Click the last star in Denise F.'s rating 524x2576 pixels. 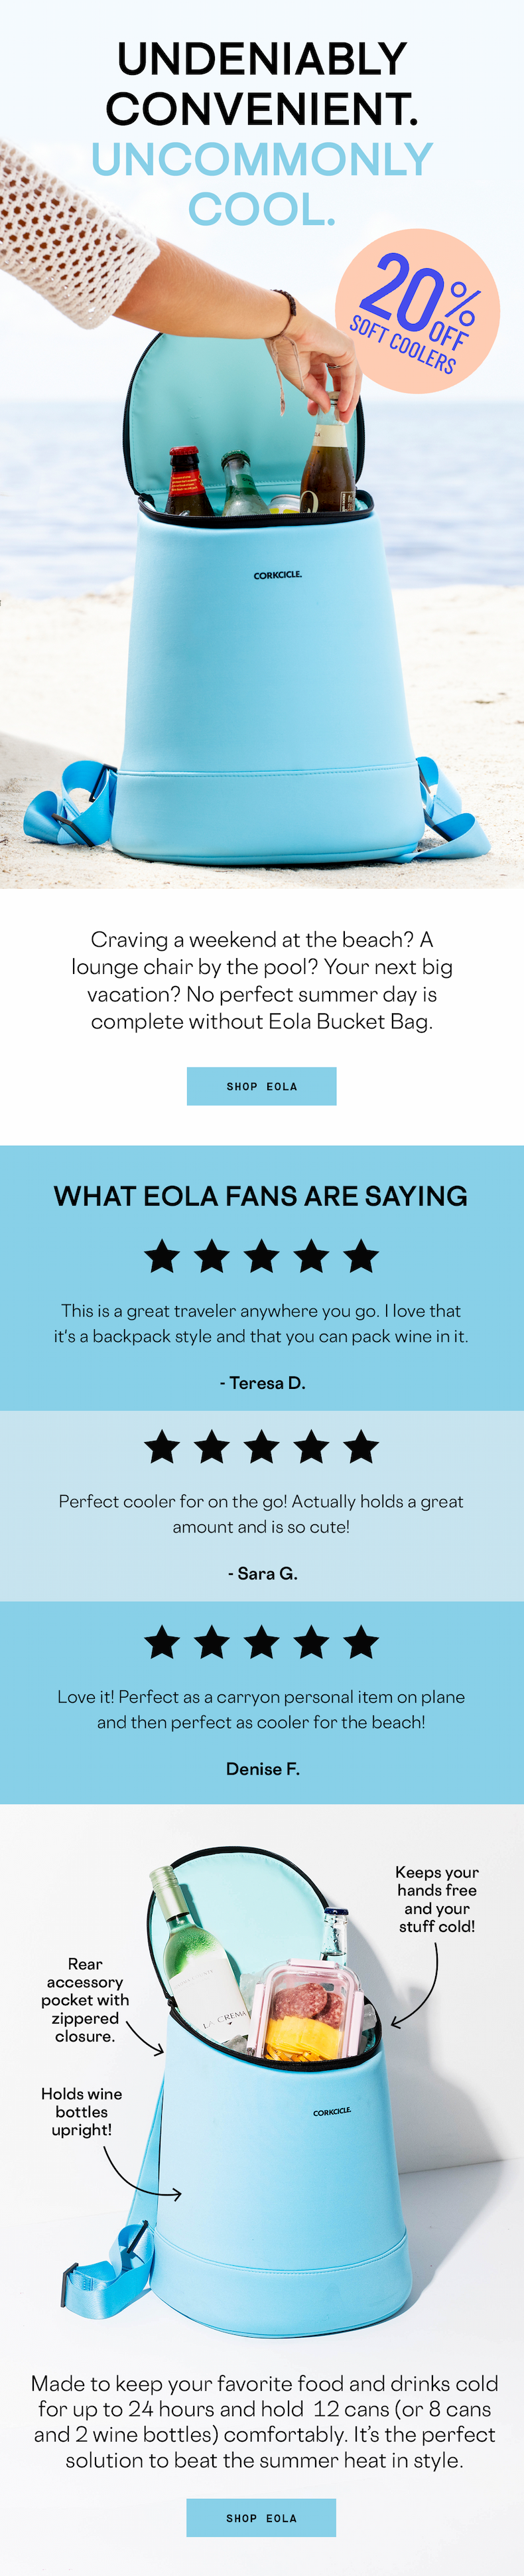(x=361, y=1641)
